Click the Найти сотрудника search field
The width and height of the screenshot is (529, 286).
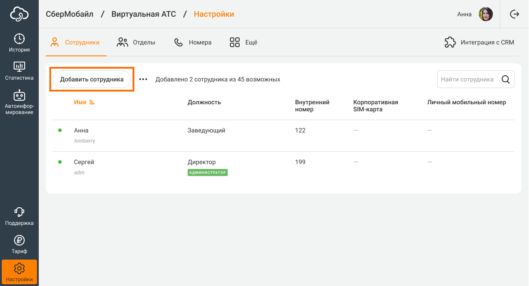(x=468, y=80)
